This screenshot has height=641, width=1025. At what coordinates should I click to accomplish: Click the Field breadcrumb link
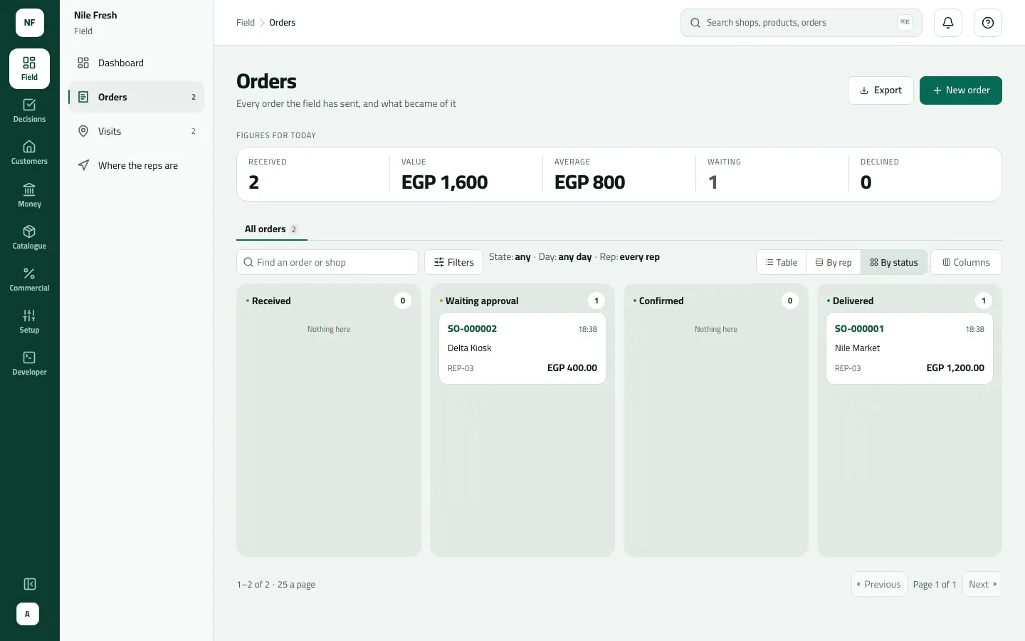[x=246, y=23]
